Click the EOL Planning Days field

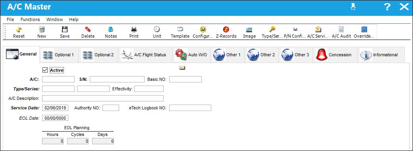(x=103, y=141)
